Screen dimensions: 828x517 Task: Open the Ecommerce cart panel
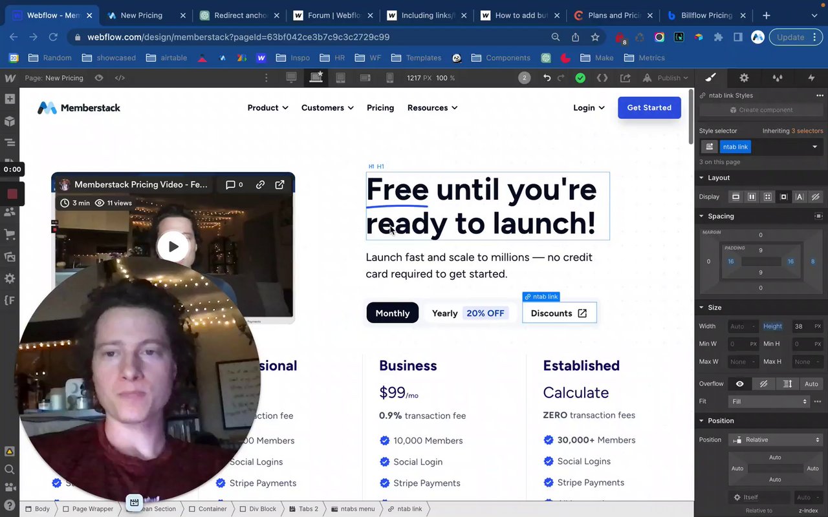tap(10, 234)
